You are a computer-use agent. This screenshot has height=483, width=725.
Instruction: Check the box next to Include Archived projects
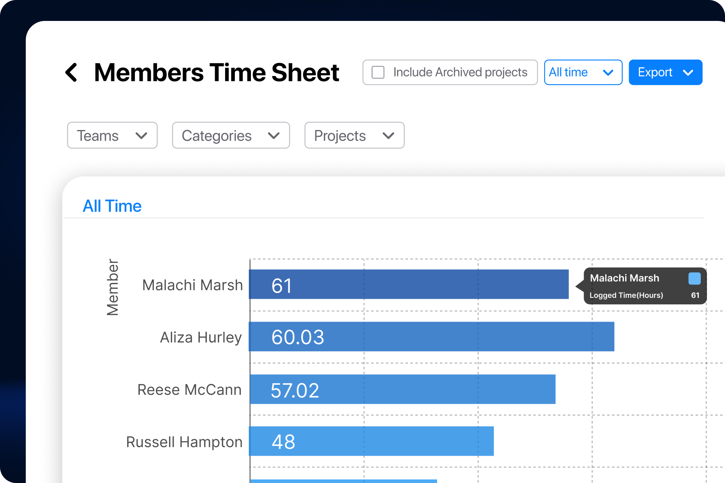pos(378,72)
